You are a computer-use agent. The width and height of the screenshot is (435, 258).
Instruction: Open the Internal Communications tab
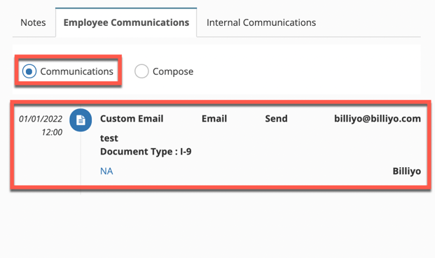261,22
